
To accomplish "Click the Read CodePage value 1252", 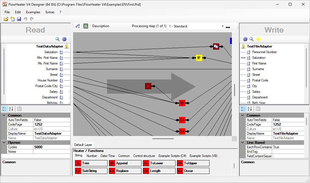I will pyautogui.click(x=52, y=124).
